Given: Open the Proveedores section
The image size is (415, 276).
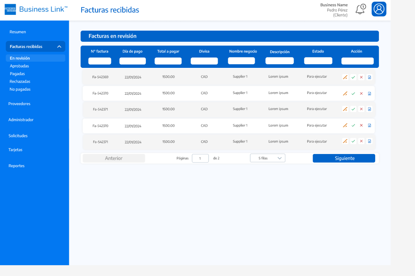Looking at the screenshot, I should [19, 104].
